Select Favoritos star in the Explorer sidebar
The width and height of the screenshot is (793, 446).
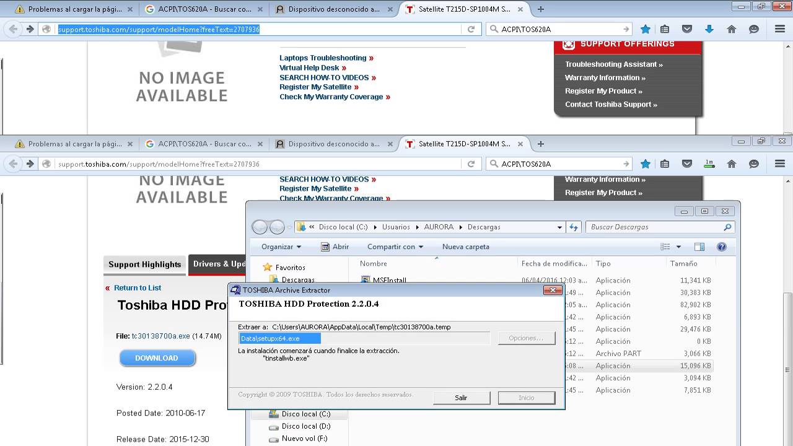coord(268,267)
